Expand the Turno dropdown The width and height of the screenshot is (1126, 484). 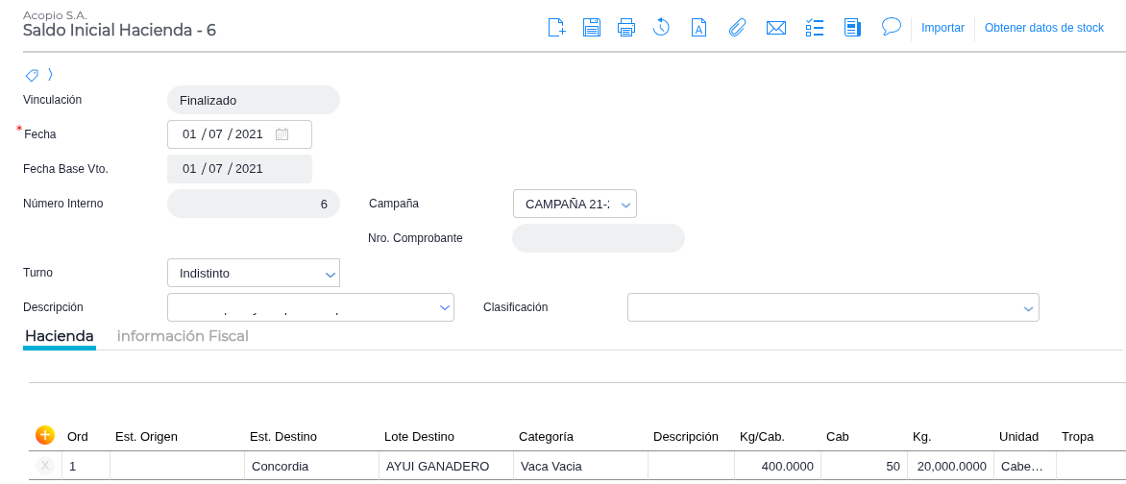point(330,274)
